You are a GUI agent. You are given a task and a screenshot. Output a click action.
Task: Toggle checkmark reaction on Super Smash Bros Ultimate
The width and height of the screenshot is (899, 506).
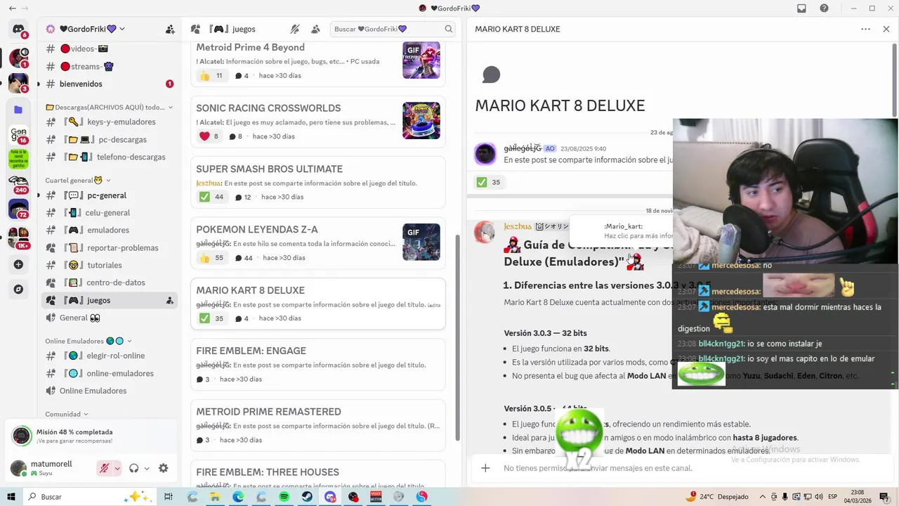[x=212, y=197]
